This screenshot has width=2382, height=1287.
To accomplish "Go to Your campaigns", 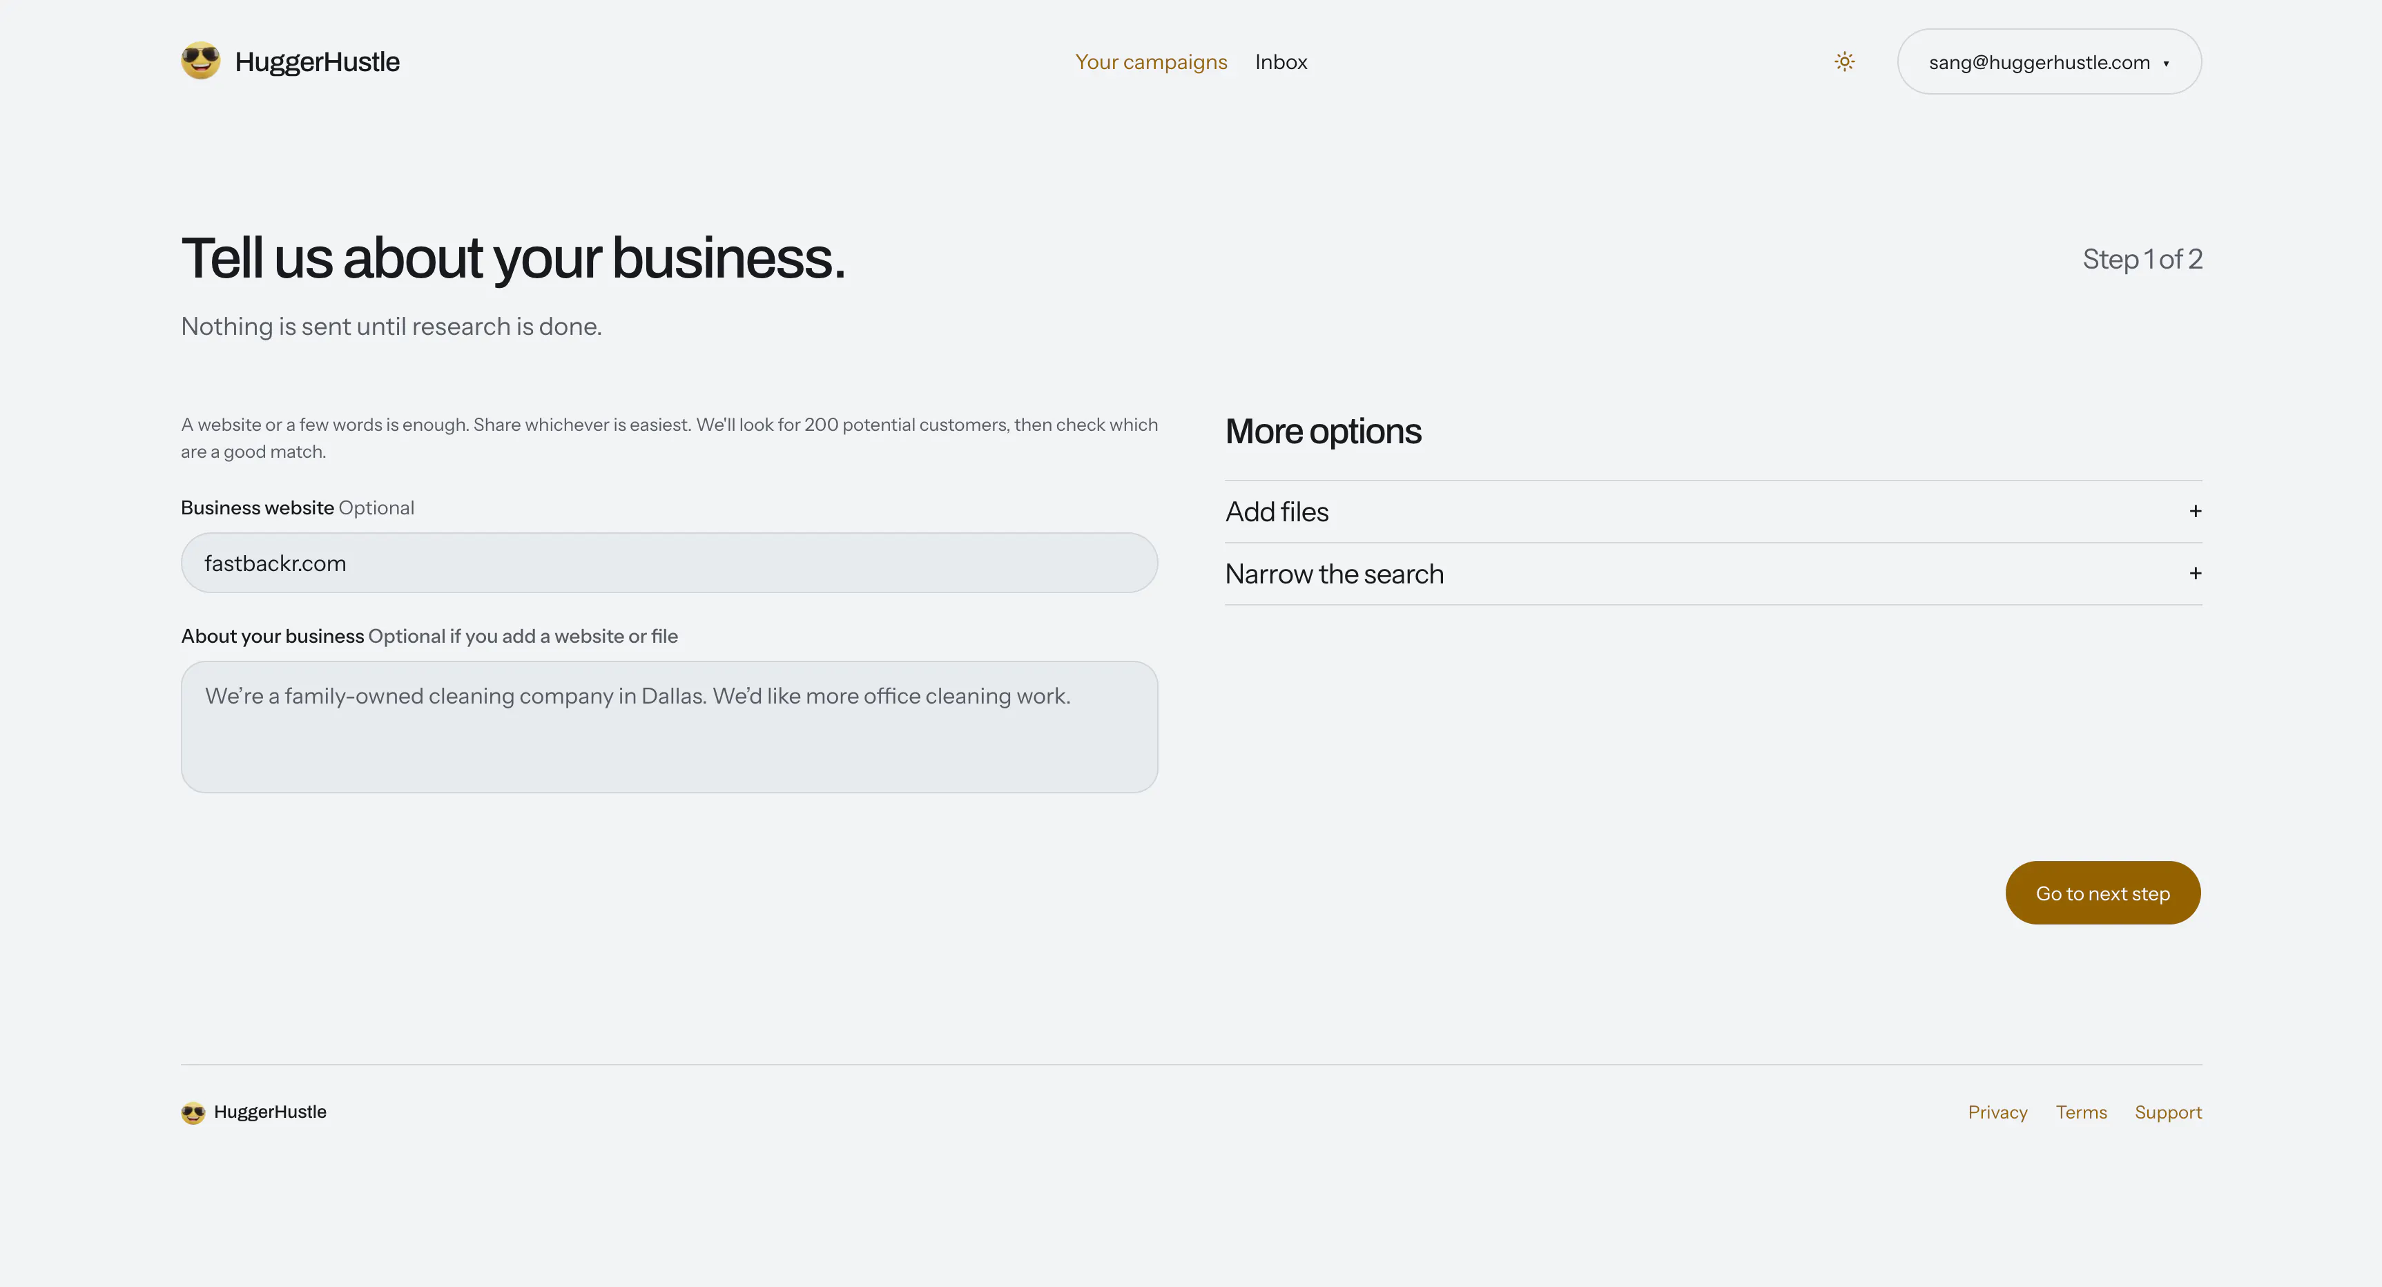I will 1151,62.
